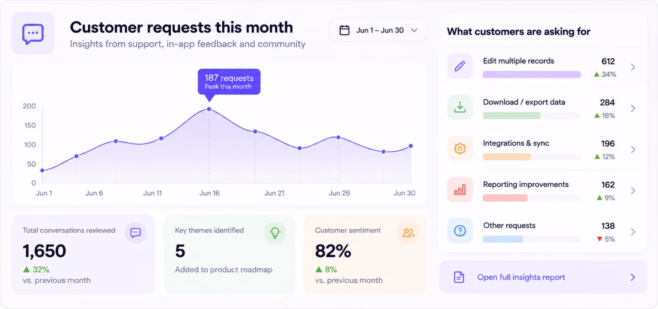Click the last data point at Jun 30
Screen dimensions: 658x309
coord(411,146)
